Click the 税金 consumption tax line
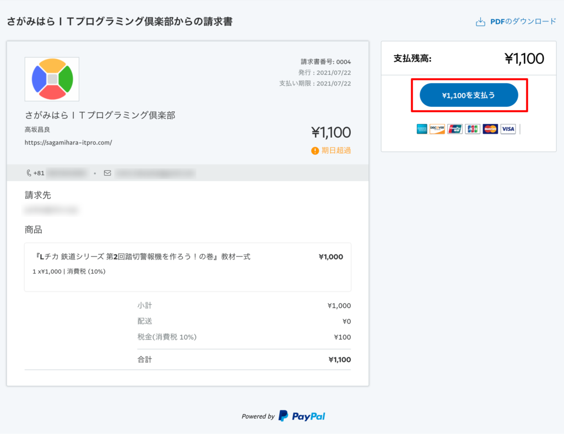Image resolution: width=564 pixels, height=434 pixels. (242, 337)
